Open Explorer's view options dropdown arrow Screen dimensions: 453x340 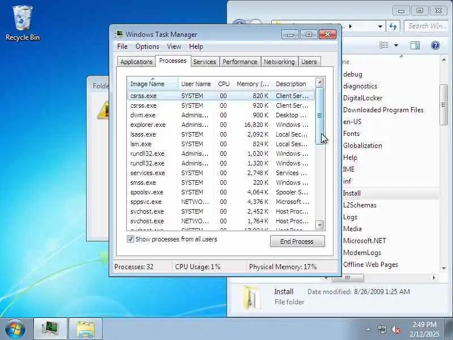coord(396,45)
